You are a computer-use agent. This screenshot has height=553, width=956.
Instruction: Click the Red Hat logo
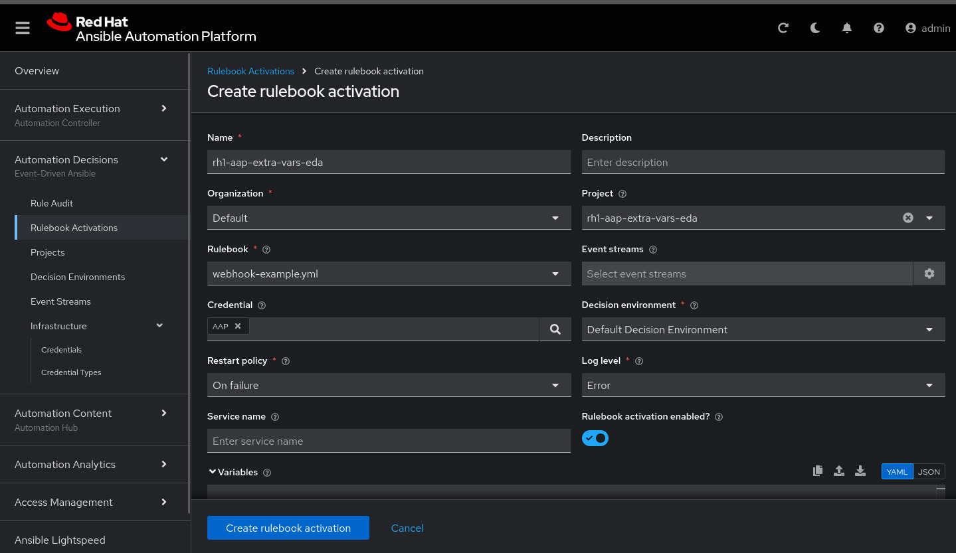click(151, 29)
